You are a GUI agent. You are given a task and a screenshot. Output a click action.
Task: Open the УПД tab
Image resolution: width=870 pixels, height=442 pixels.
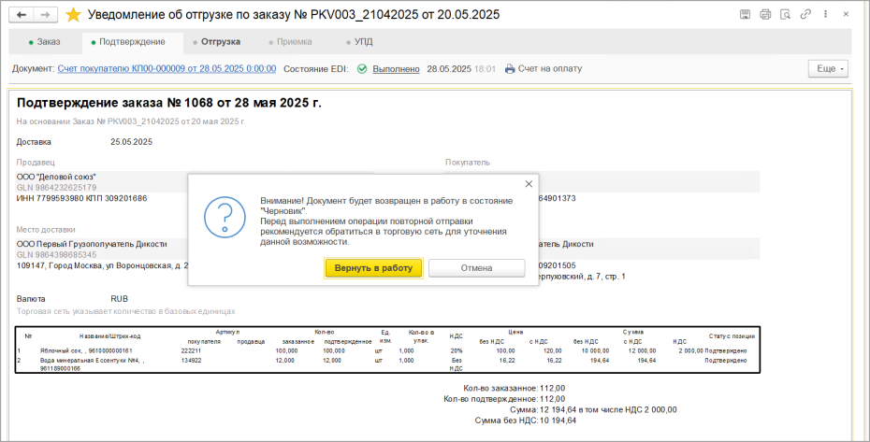[359, 42]
